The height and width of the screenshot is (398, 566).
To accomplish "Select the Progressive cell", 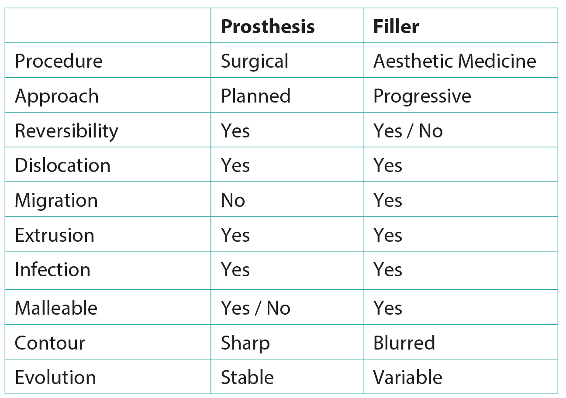I will 422,96.
